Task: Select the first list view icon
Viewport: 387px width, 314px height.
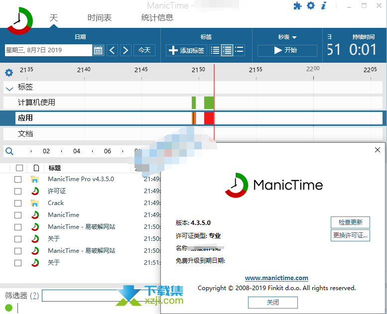Action: click(215, 50)
